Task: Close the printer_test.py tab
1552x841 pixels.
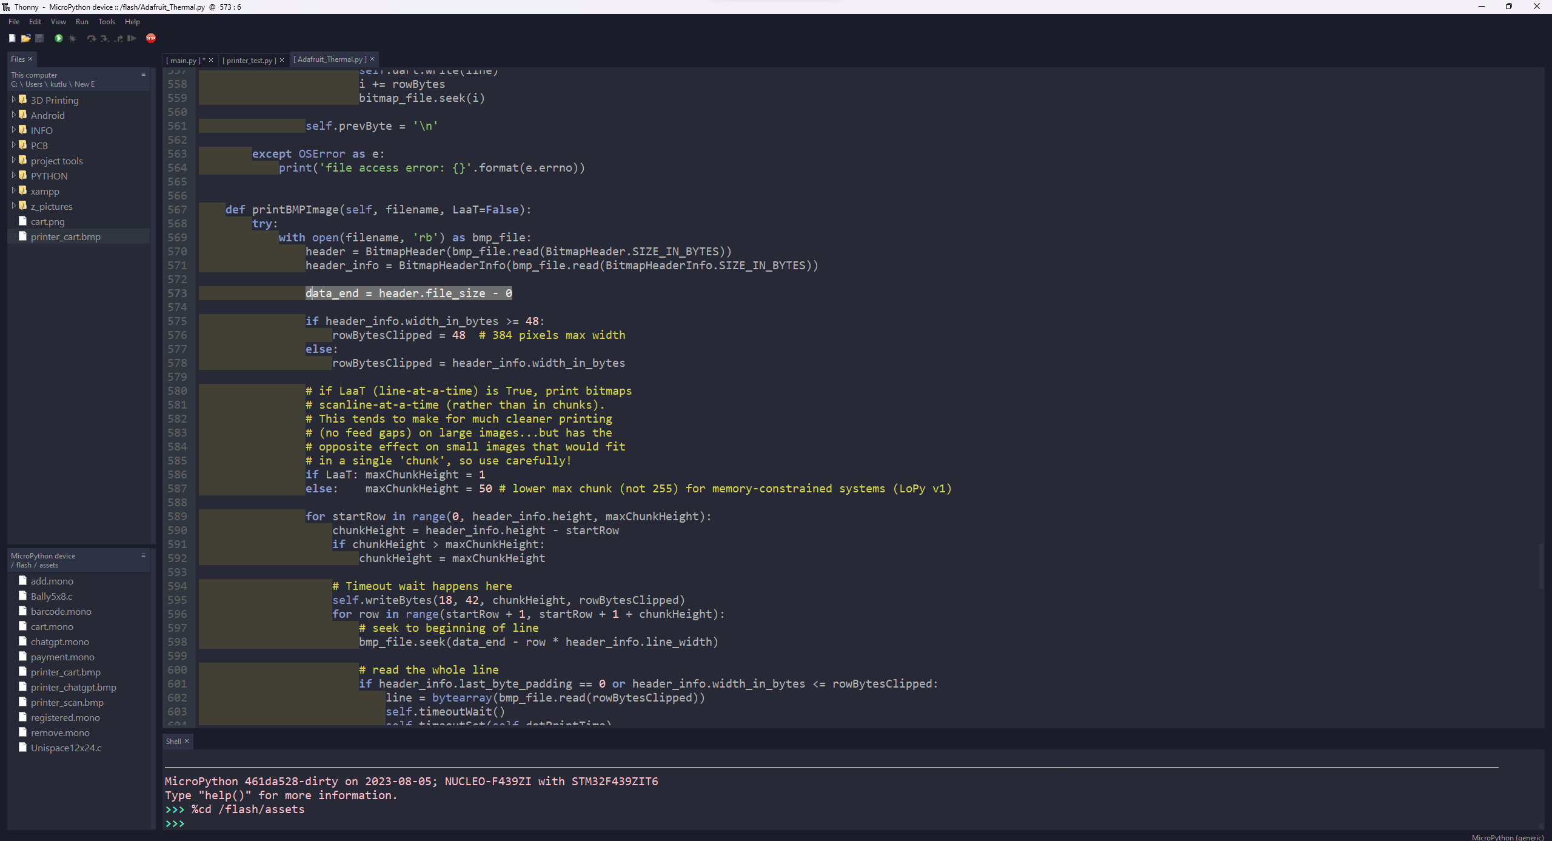Action: 282,60
